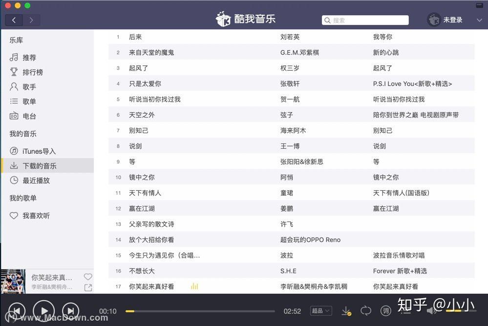
Task: Click the person icon beside 歌手
Action: tap(14, 86)
